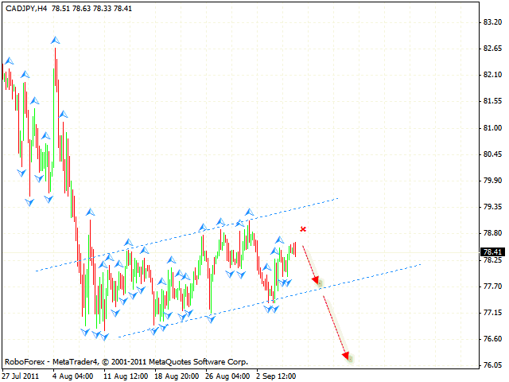The image size is (509, 382).
Task: Click the 83.20 price axis label
Action: [492, 22]
